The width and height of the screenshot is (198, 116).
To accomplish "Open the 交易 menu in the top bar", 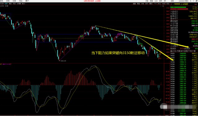I will coord(14,1).
